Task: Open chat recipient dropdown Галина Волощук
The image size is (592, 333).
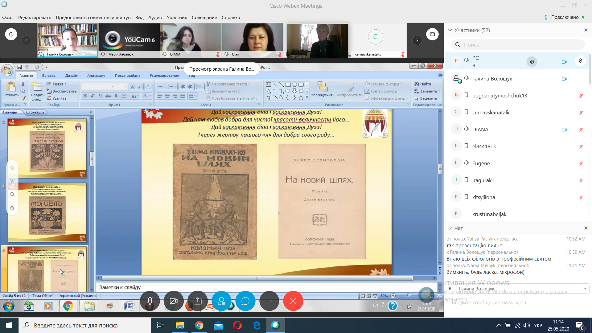Action: click(522, 289)
